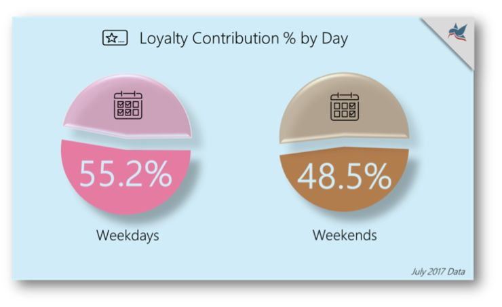Screen dimensions: 502x307
Task: Select the Weekdays calendar icon
Action: point(128,105)
